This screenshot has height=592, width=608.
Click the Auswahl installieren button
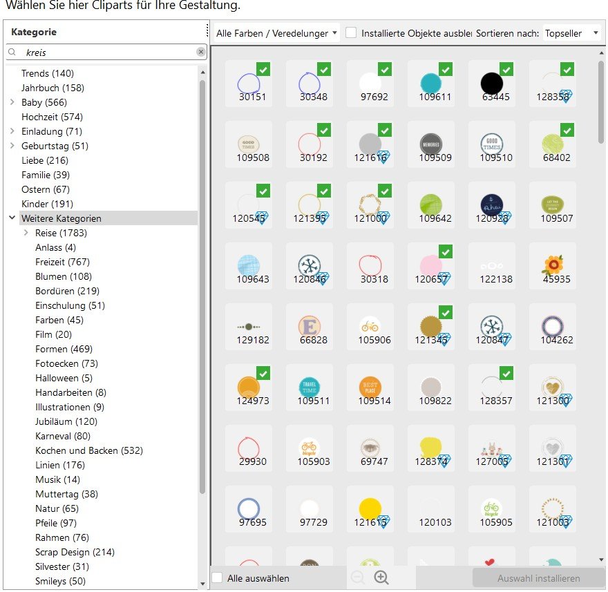pos(538,578)
